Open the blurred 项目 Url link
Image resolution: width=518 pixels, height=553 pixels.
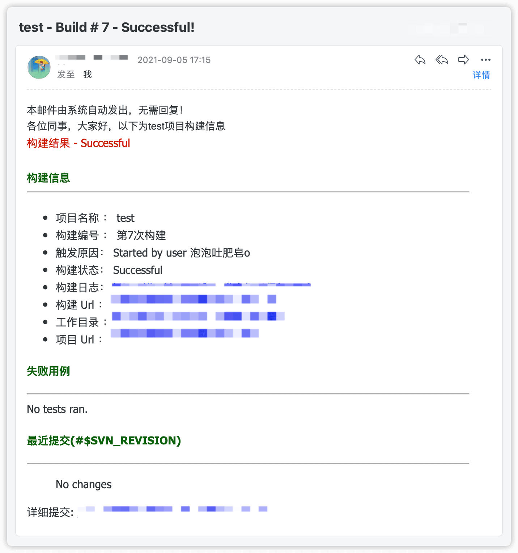tap(185, 333)
